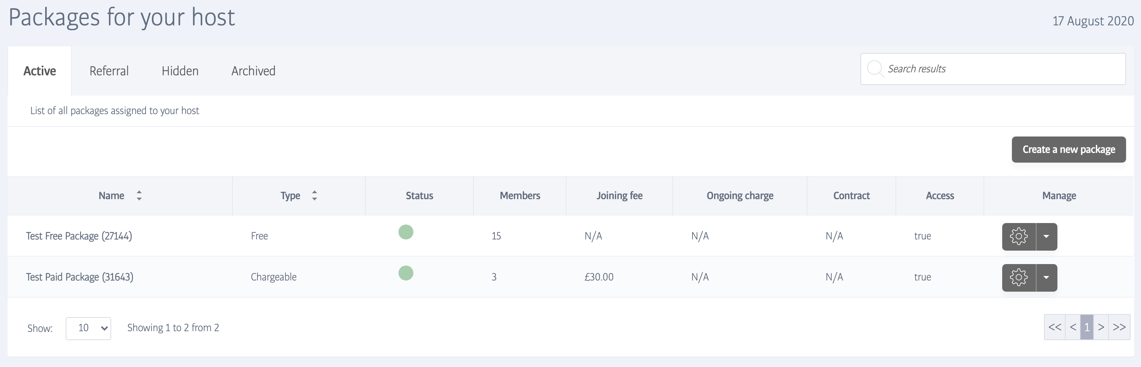Open the Show rows-per-page dropdown
The image size is (1141, 367).
[88, 328]
